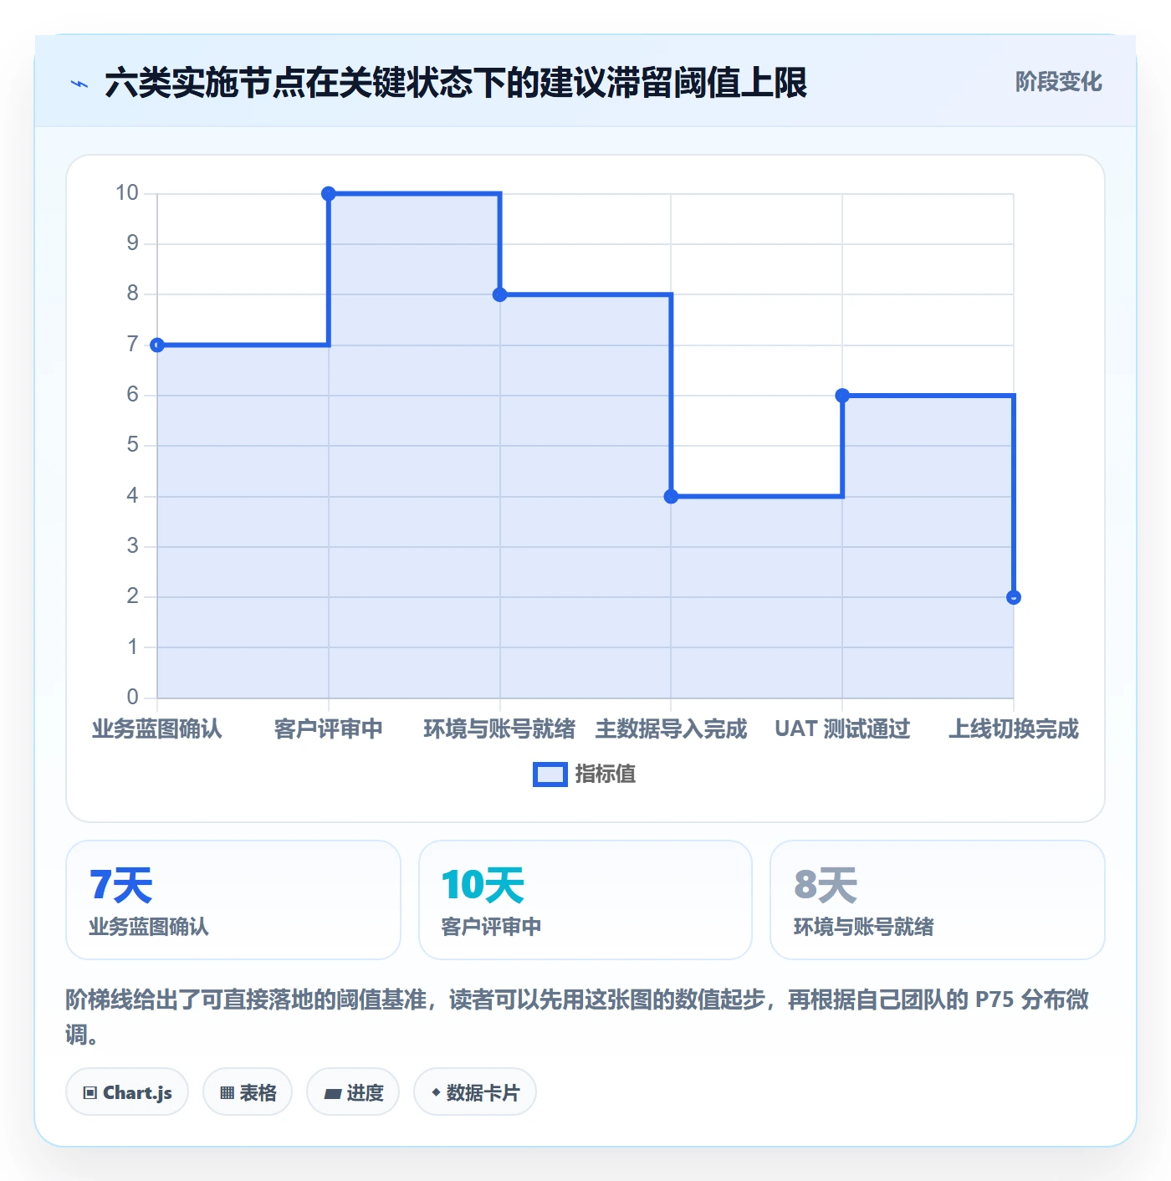This screenshot has height=1181, width=1171.
Task: Click the 数据卡片 tag chip
Action: point(475,1092)
